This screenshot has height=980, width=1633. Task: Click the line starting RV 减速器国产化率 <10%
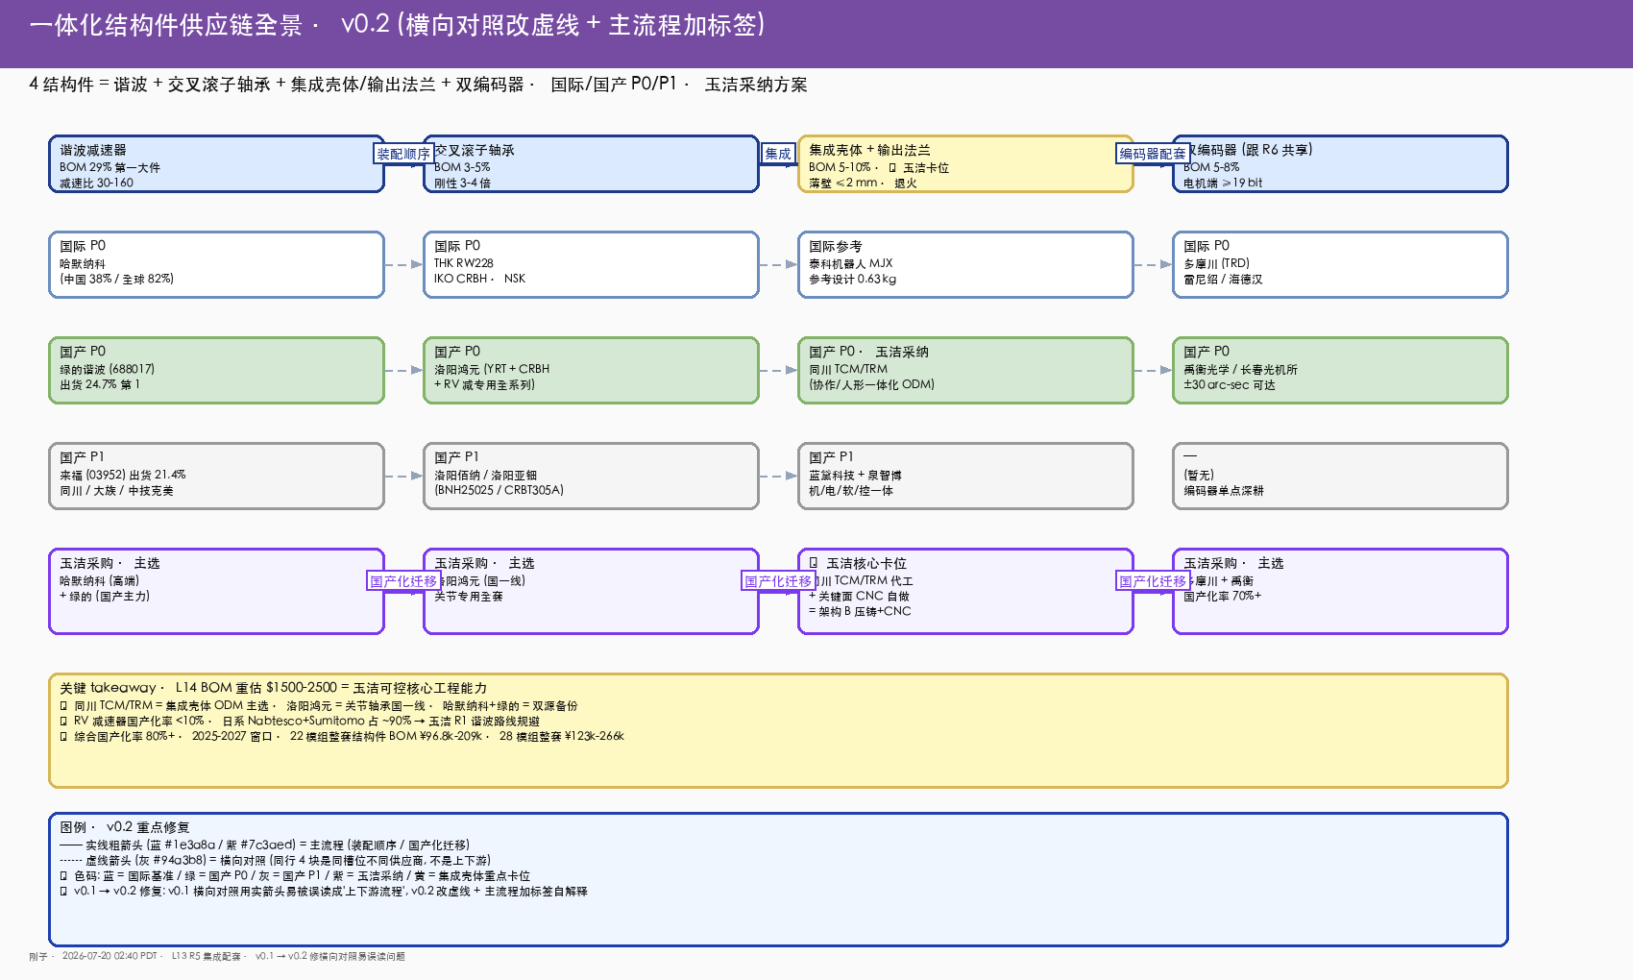coord(300,722)
